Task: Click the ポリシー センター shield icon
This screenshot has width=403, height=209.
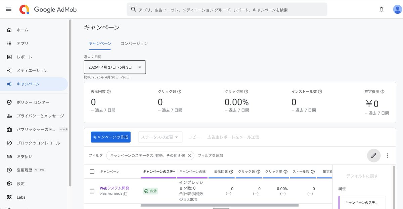Action: [9, 102]
